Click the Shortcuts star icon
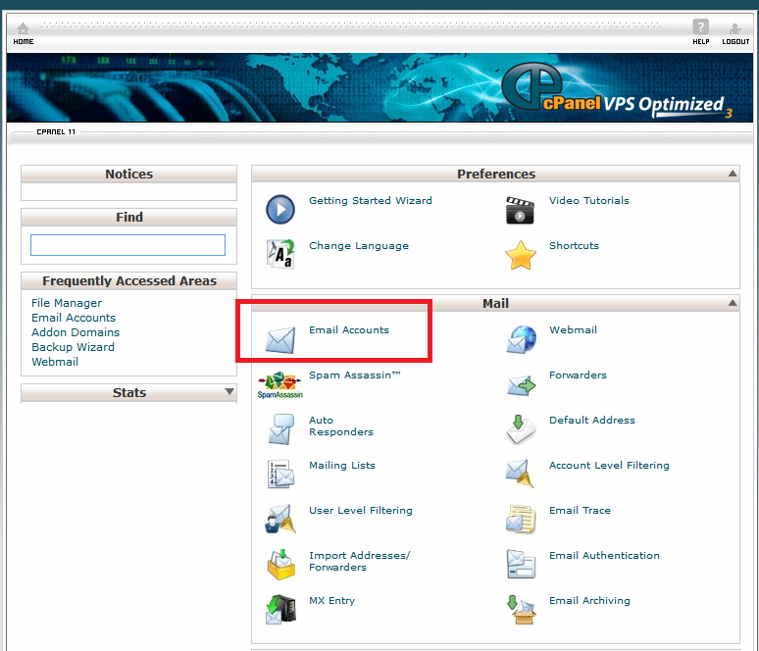The width and height of the screenshot is (759, 651). [521, 255]
